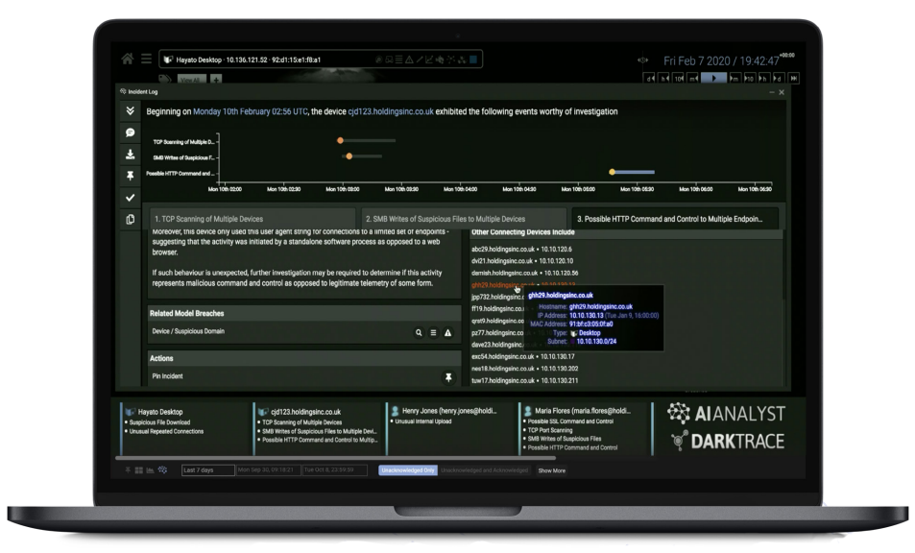Download the incident report via sidebar icon
This screenshot has width=915, height=553.
click(x=131, y=154)
